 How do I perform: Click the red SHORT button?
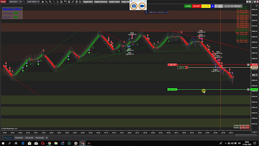[197, 6]
